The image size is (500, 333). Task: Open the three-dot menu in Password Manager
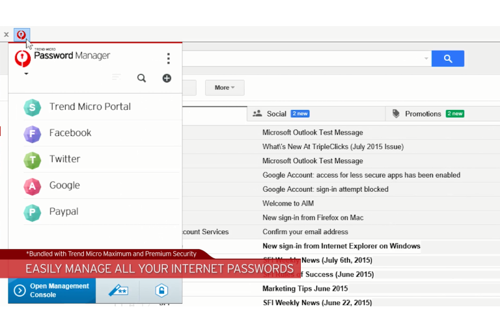click(169, 59)
